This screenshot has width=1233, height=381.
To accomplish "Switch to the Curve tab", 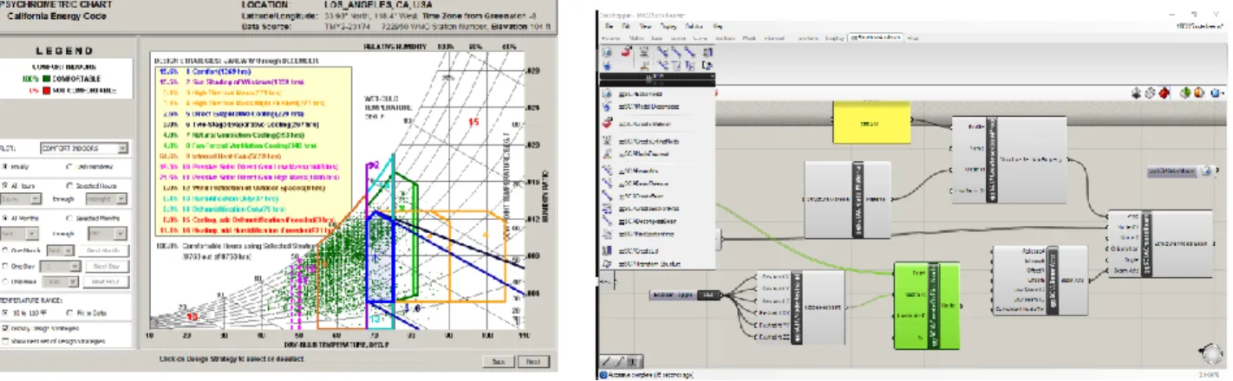I will tap(701, 38).
